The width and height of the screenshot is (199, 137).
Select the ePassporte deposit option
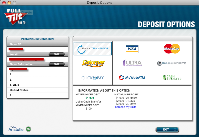(172, 63)
